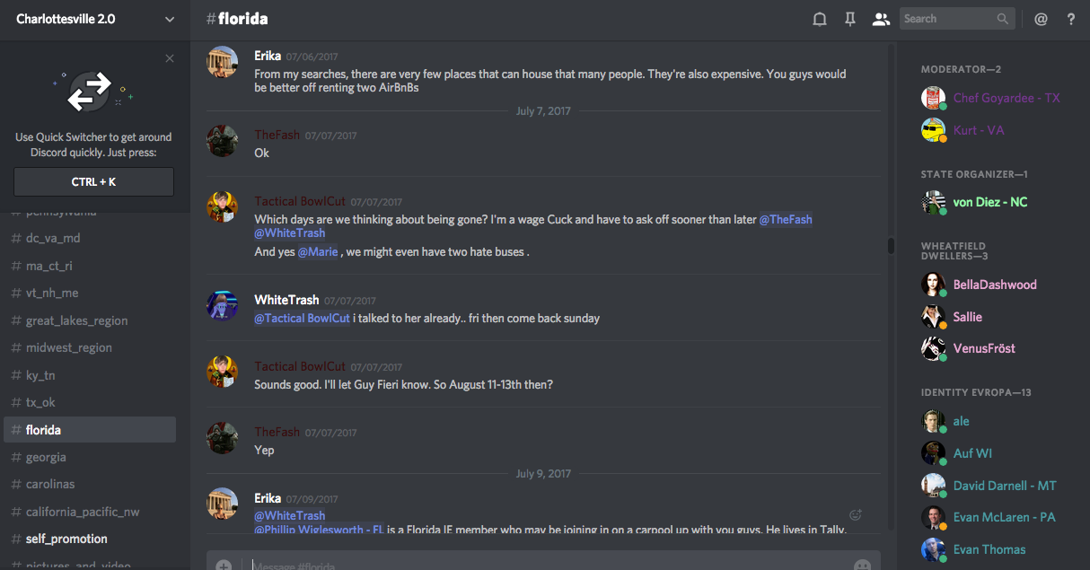Expand the Charlottesville 2.0 server menu
The width and height of the screenshot is (1090, 570).
pos(170,19)
